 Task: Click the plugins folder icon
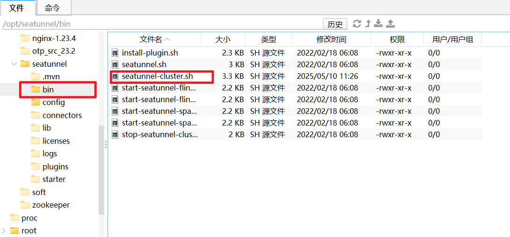coord(36,167)
